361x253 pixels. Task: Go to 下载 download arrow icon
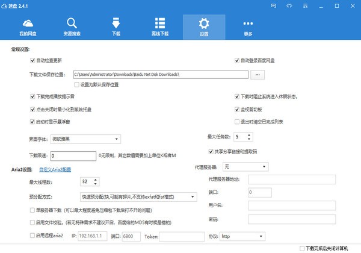pyautogui.click(x=116, y=25)
